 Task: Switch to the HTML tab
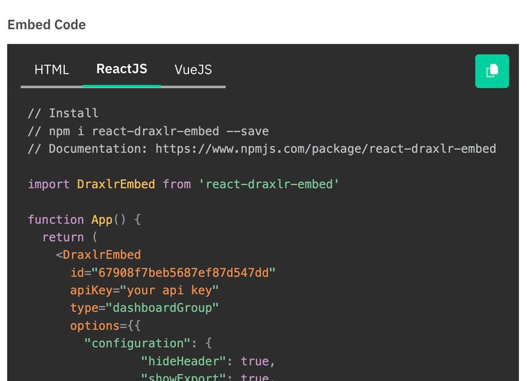point(52,69)
